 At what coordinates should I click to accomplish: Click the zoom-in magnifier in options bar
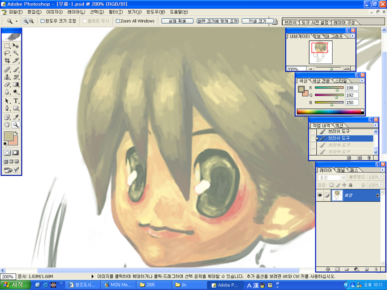click(x=26, y=21)
